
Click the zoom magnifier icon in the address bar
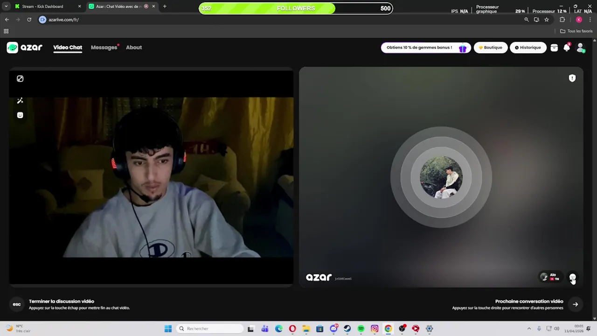click(x=527, y=20)
